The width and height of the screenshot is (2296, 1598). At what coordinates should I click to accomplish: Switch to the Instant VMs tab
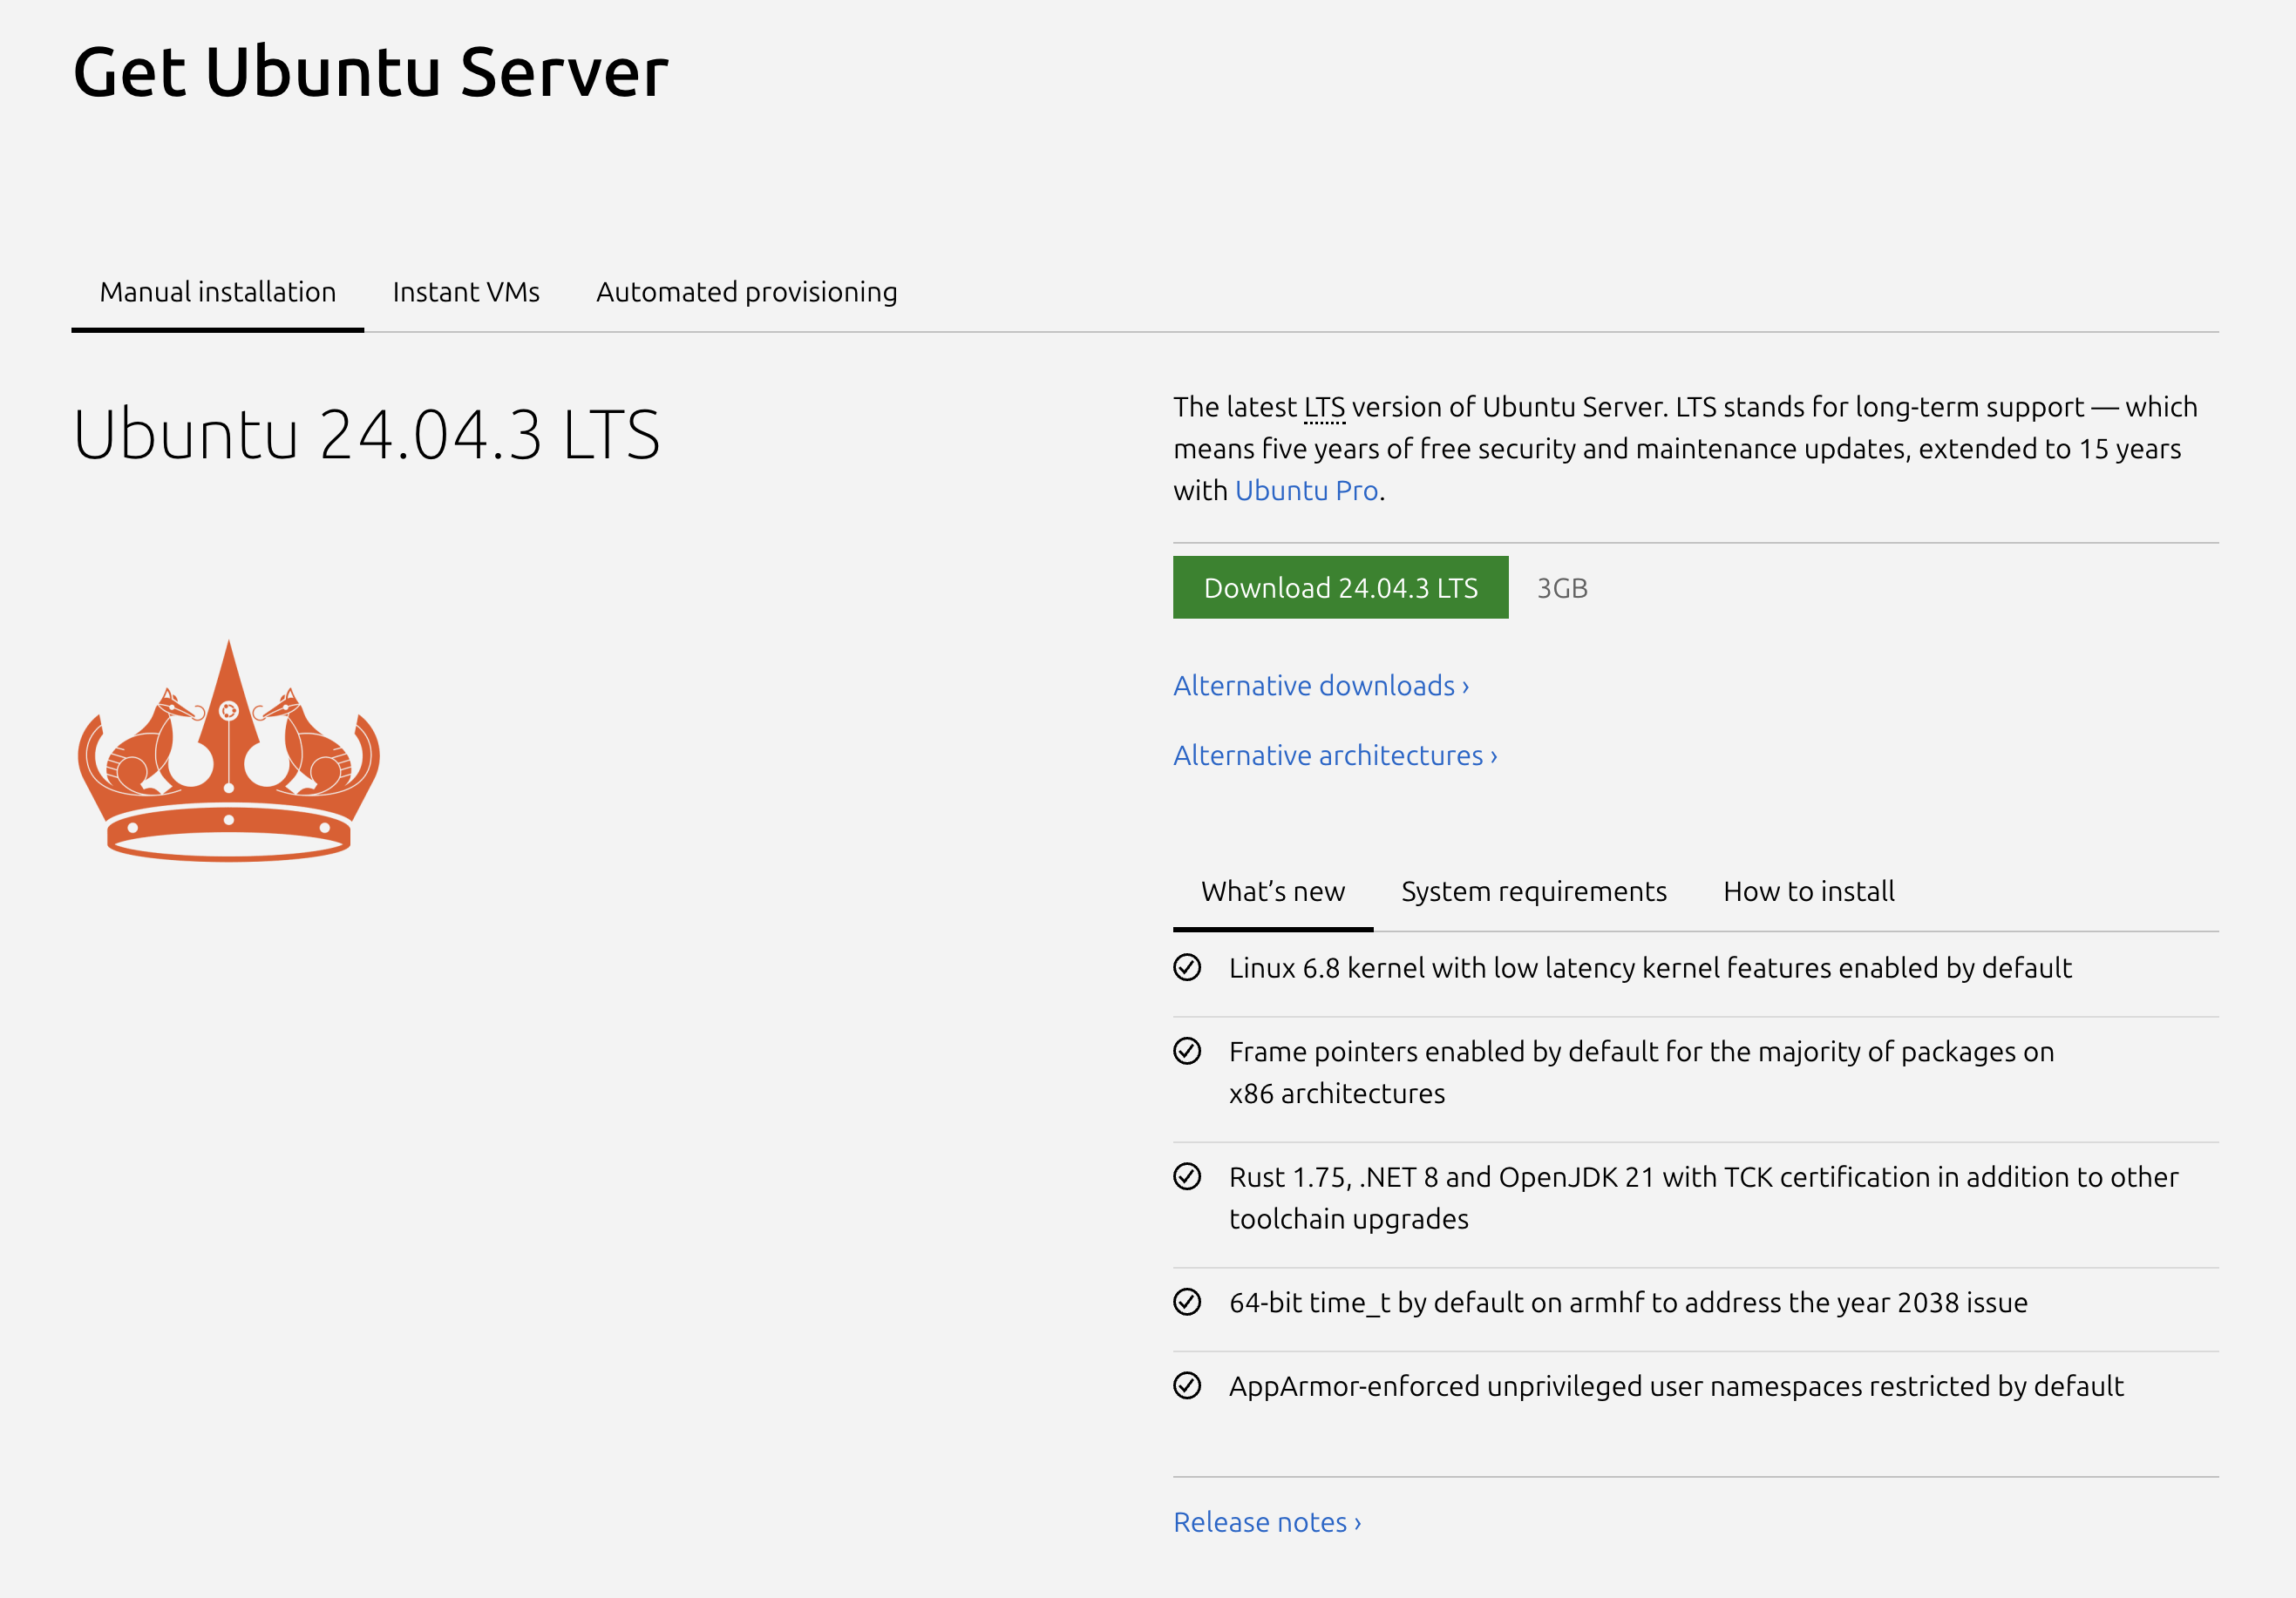coord(466,292)
